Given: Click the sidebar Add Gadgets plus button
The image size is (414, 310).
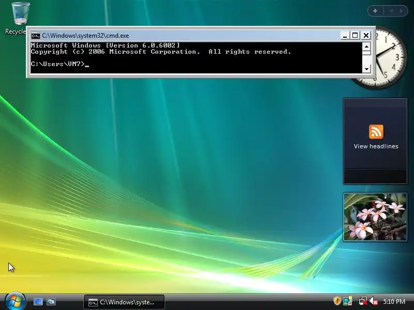Looking at the screenshot, I should [x=375, y=11].
